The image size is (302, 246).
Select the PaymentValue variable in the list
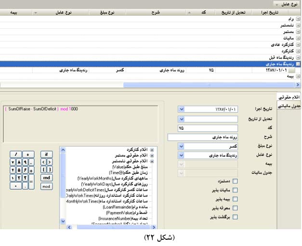pos(127,213)
